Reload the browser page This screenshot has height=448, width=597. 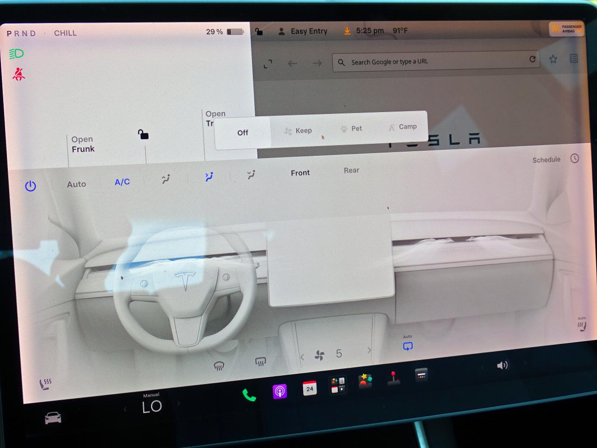pos(532,59)
